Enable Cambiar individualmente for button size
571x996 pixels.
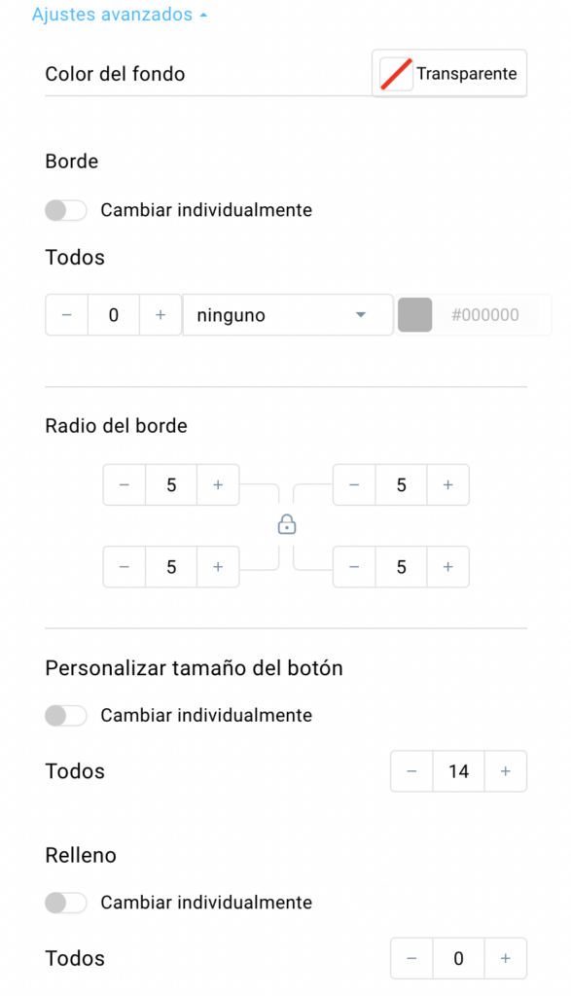[65, 715]
